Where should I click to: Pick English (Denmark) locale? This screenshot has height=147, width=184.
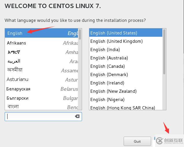[126, 75]
